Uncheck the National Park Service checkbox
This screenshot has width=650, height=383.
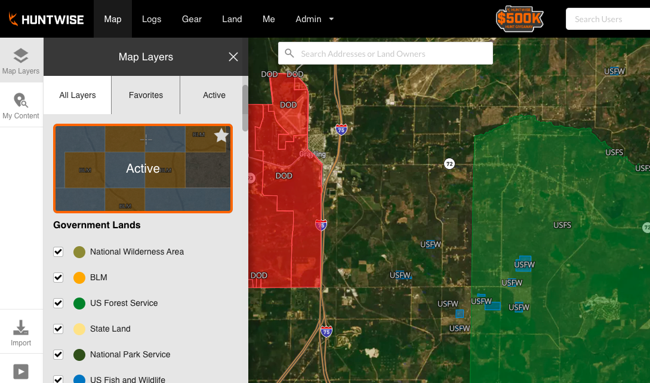(58, 355)
